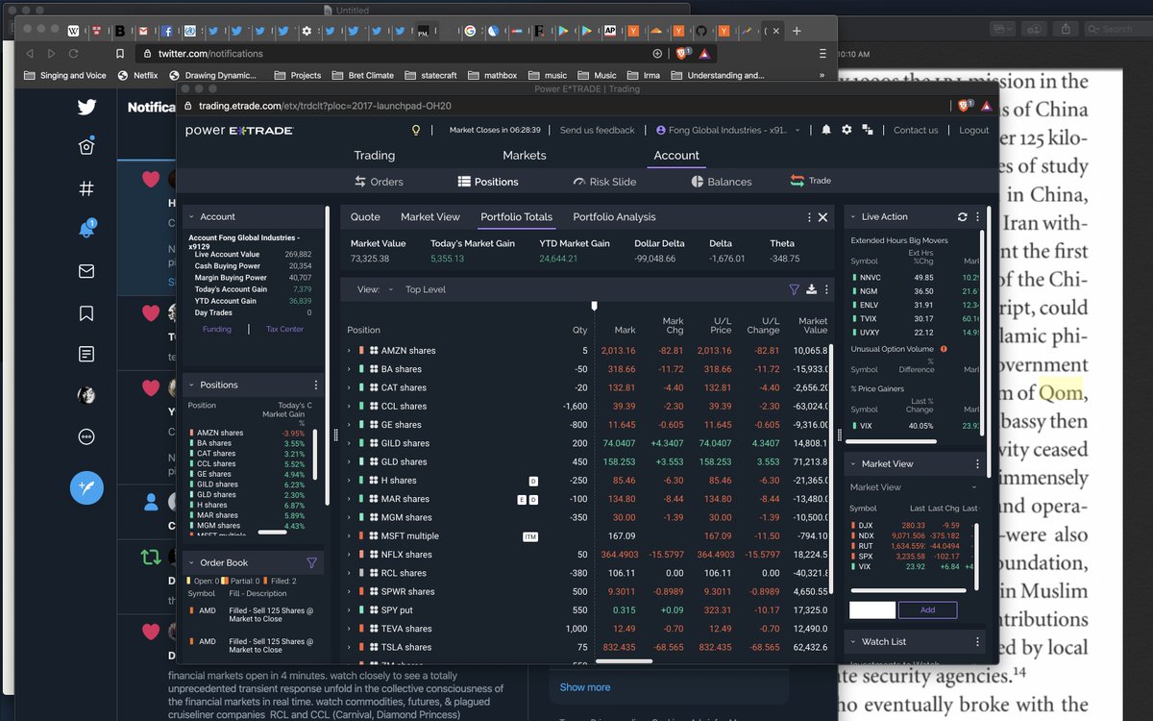
Task: Click Show more on the Twitter page
Action: [585, 687]
